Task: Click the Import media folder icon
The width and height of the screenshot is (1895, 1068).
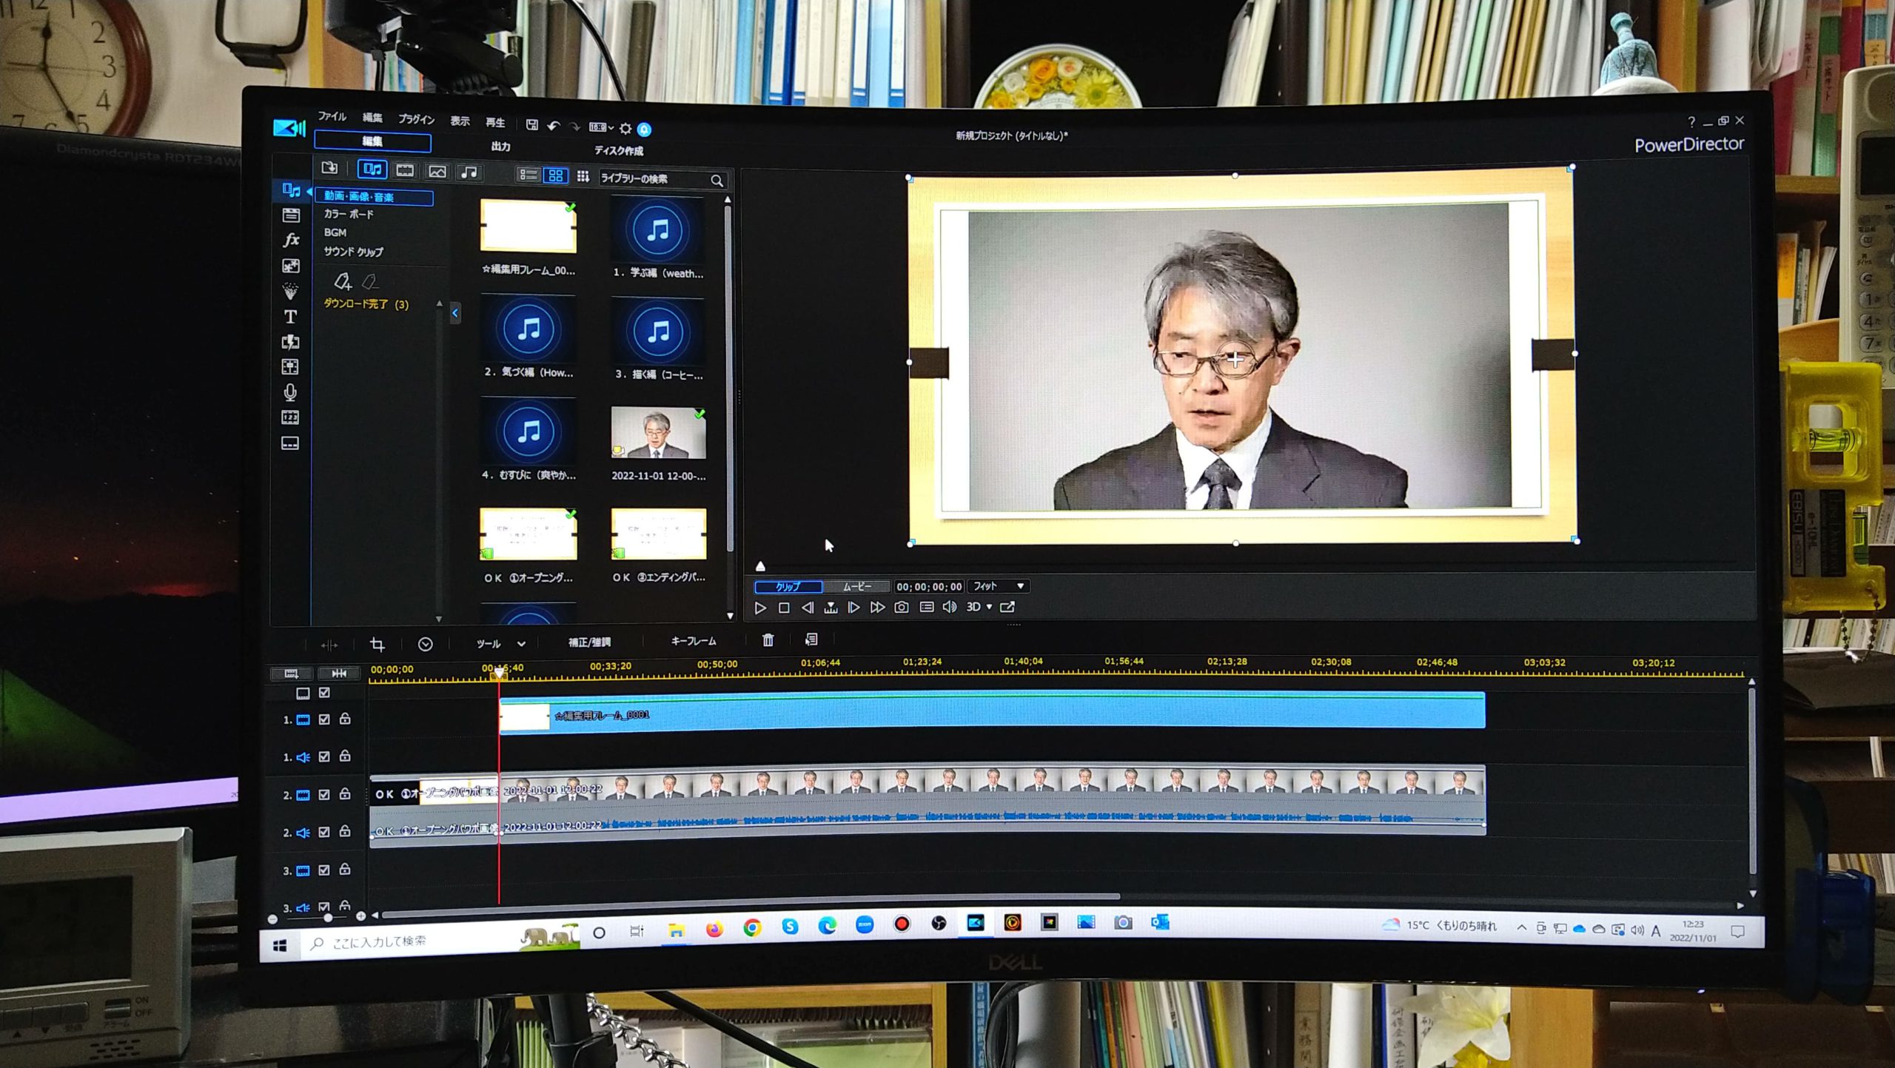Action: pyautogui.click(x=329, y=168)
